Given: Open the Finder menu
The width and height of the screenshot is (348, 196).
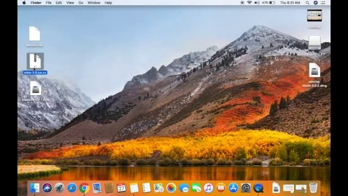Looking at the screenshot, I should [36, 3].
